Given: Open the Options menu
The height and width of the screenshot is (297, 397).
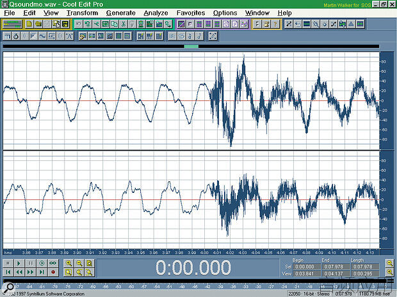Looking at the screenshot, I should (225, 13).
